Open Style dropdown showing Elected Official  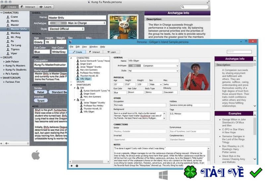pyautogui.click(x=66, y=29)
